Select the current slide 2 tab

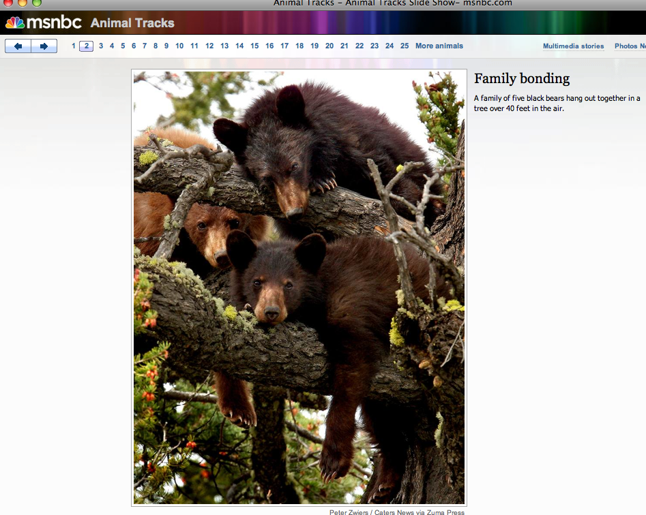(87, 46)
